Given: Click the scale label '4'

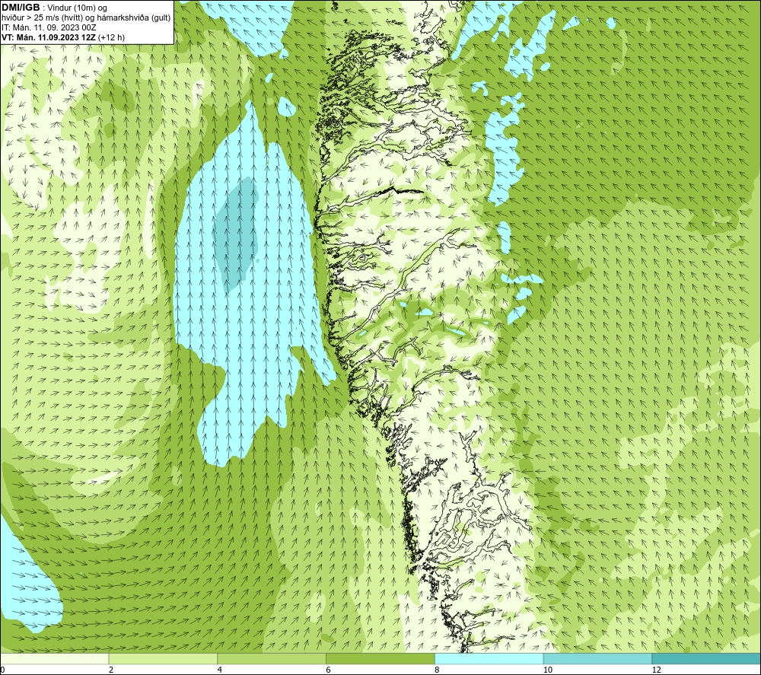Looking at the screenshot, I should [x=220, y=670].
